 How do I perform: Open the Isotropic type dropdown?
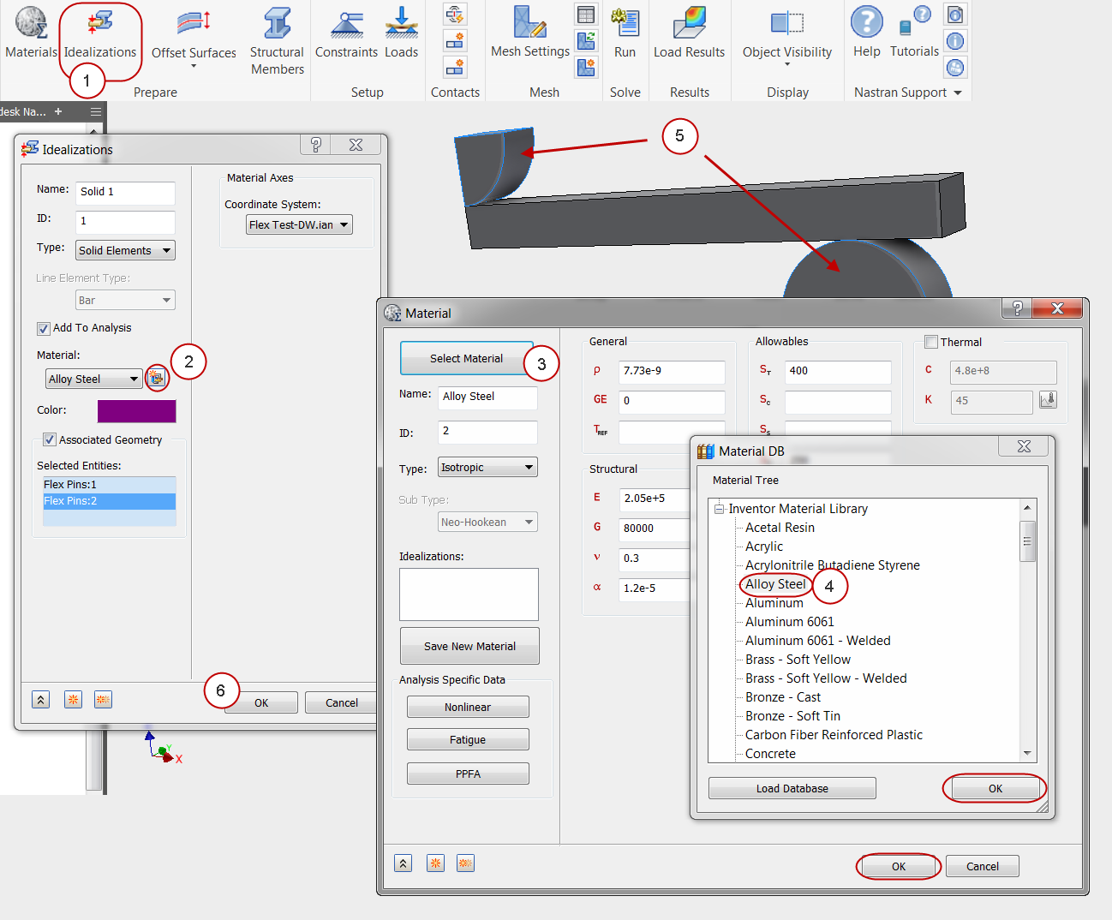(487, 467)
